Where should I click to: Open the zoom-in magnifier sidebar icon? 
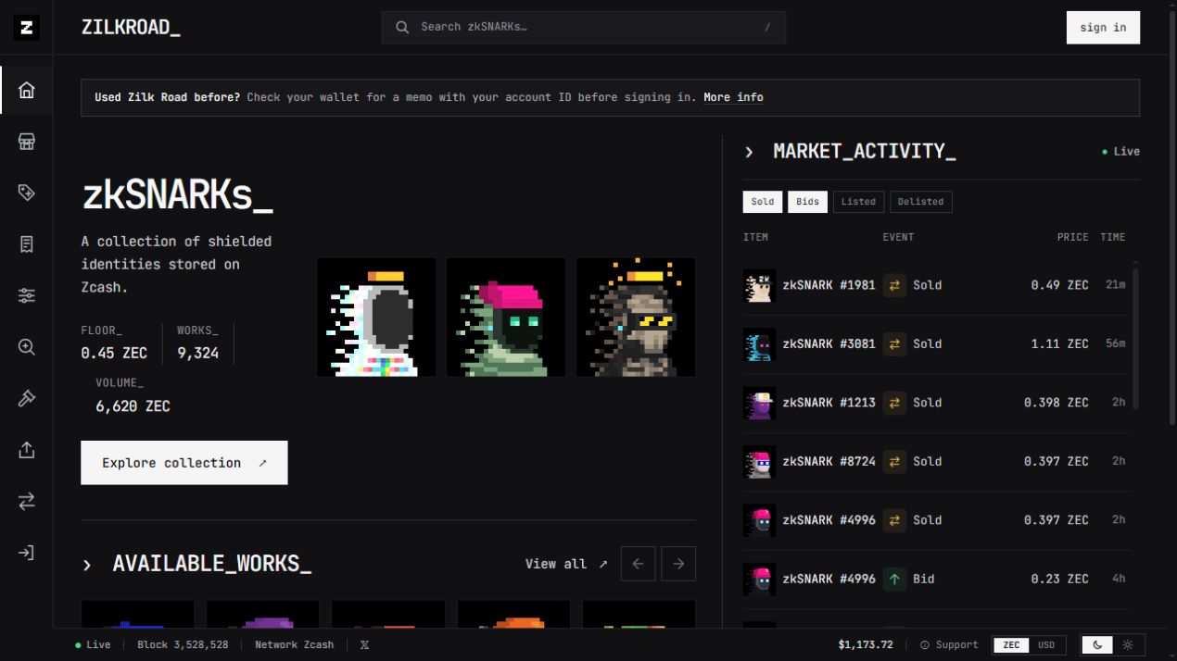click(26, 347)
